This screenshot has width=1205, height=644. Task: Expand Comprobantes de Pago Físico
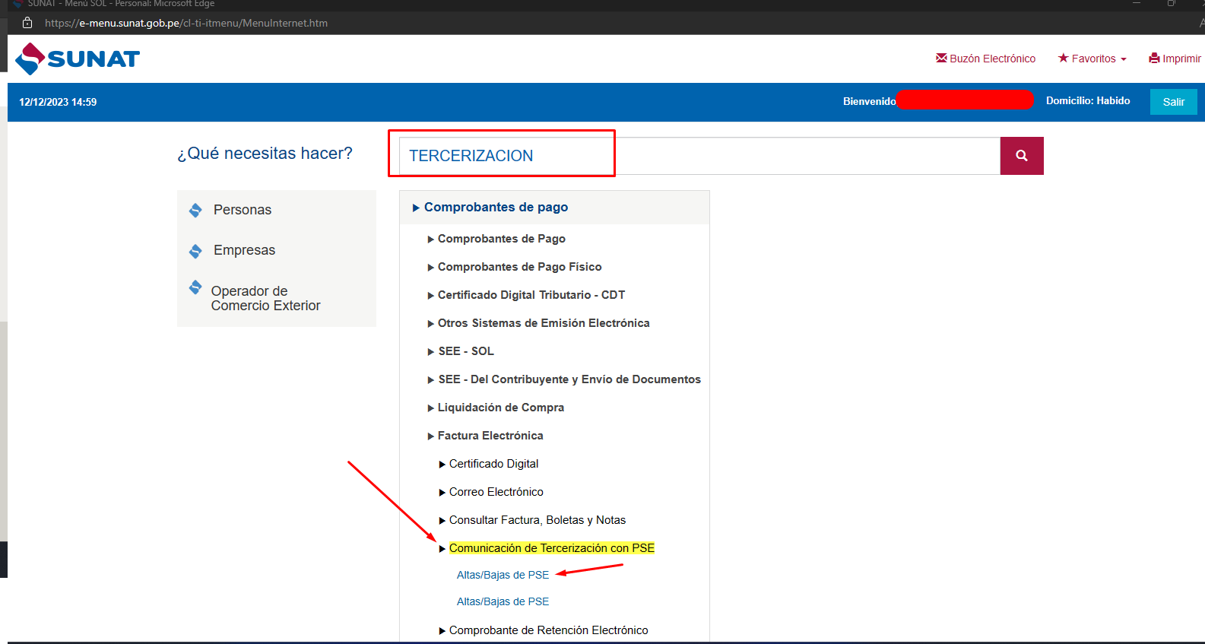pos(519,267)
